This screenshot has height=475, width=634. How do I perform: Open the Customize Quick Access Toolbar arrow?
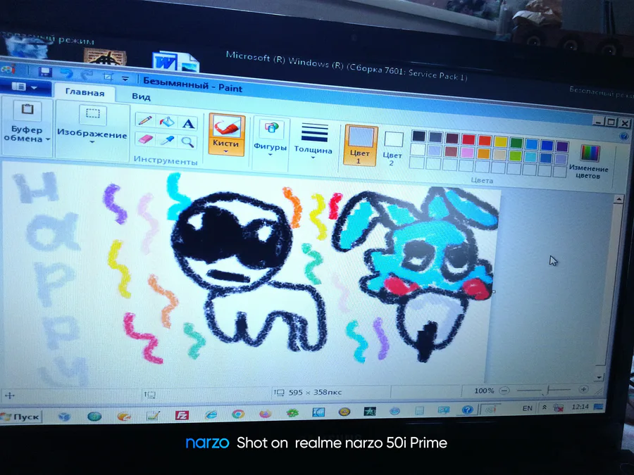[125, 78]
